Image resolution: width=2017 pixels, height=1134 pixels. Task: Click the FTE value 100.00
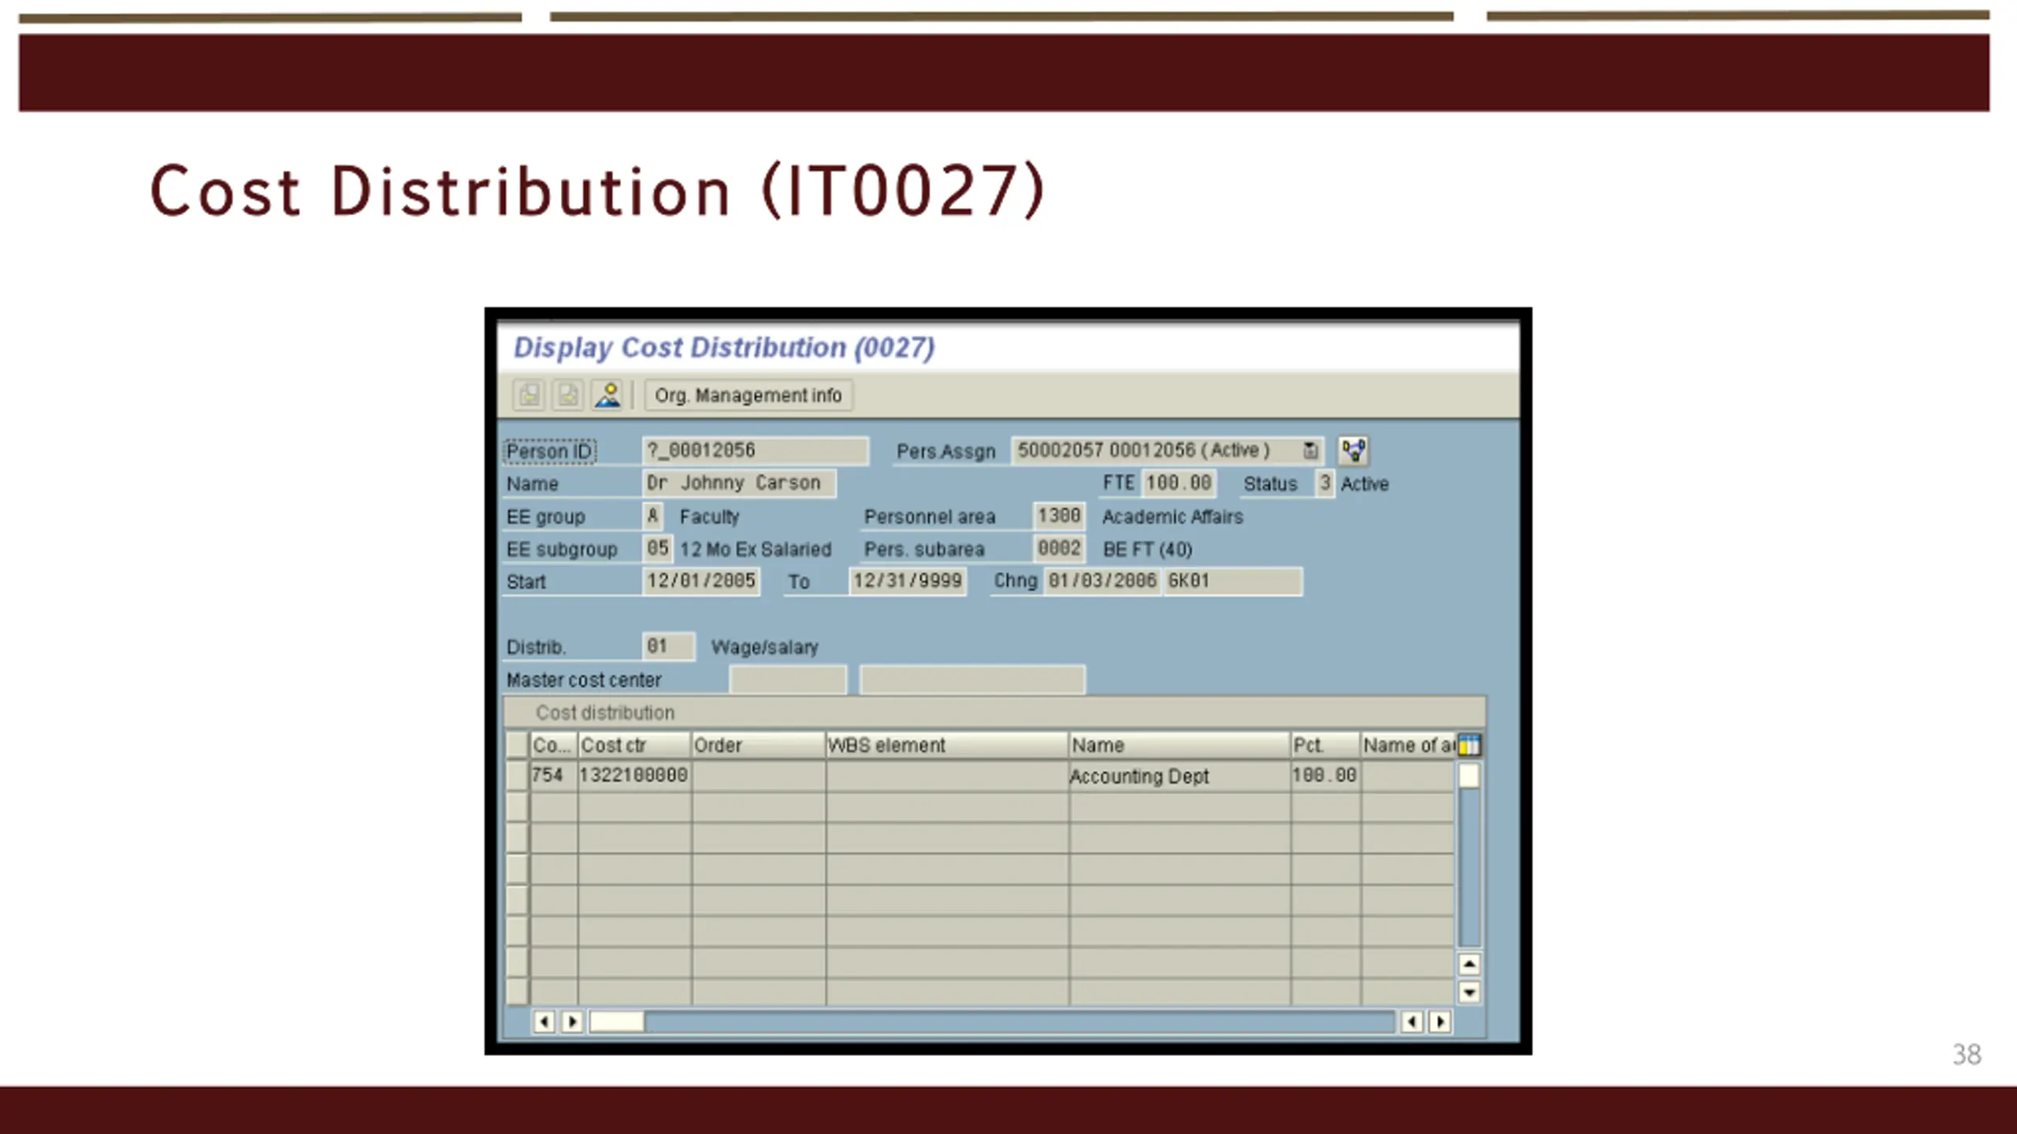[x=1179, y=483]
